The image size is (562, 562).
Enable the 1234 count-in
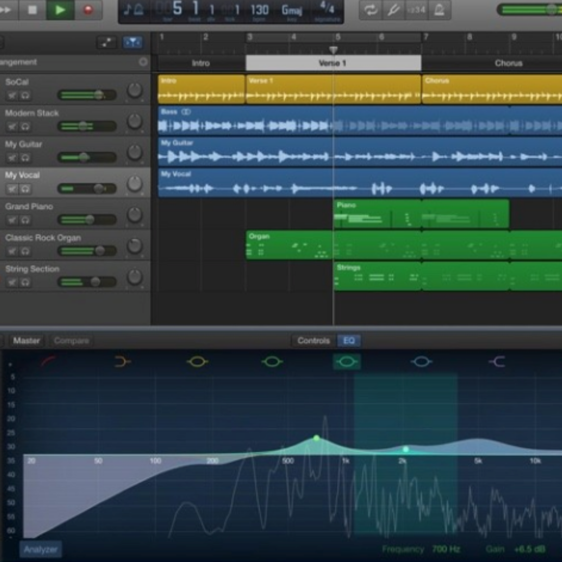point(416,9)
